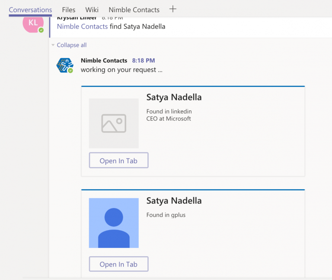Click the plus icon to add a tab

172,9
